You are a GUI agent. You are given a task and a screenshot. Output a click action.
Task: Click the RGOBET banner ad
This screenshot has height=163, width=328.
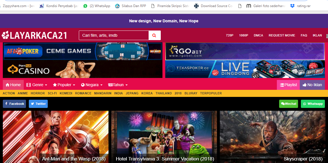(x=245, y=51)
